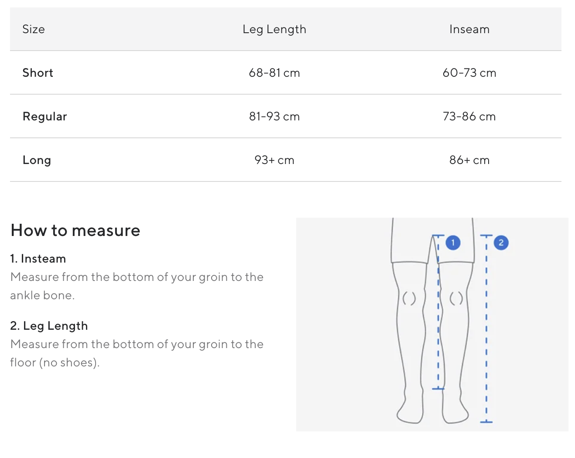Select the Size column header
Image resolution: width=575 pixels, height=458 pixels.
34,29
